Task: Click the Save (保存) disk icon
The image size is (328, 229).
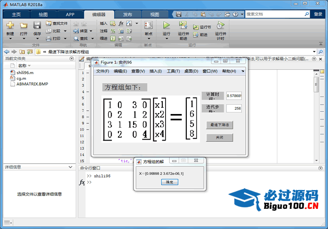Action: click(37, 25)
